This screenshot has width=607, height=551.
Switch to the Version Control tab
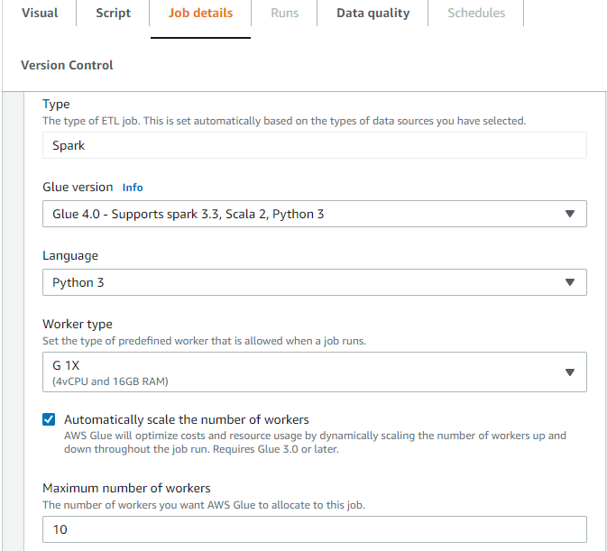(x=67, y=65)
